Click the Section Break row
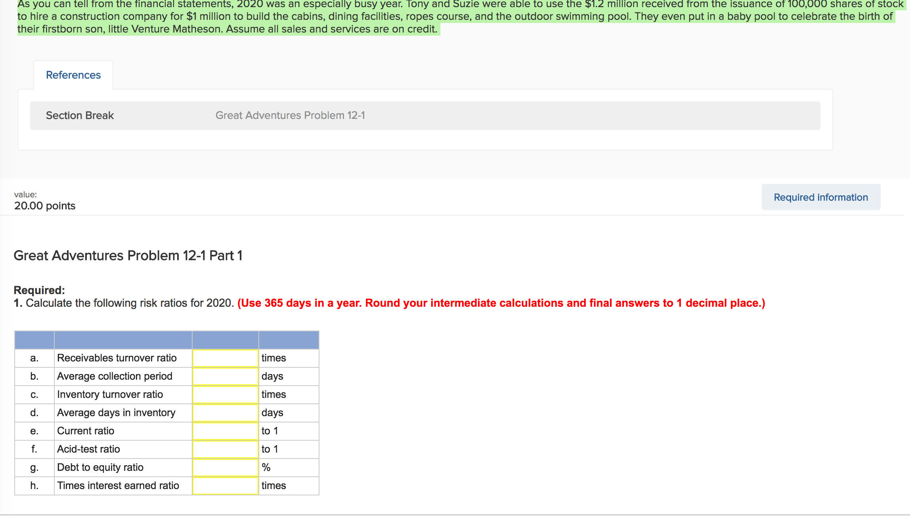 80,115
